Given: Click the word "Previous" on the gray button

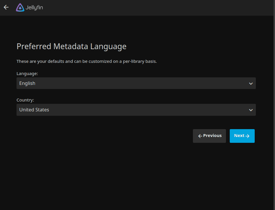Looking at the screenshot, I should pos(212,136).
